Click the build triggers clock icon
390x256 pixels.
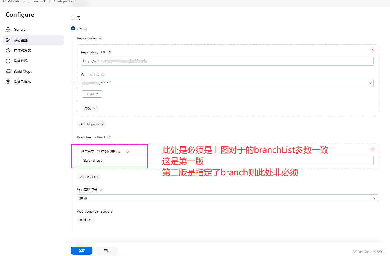(x=8, y=51)
